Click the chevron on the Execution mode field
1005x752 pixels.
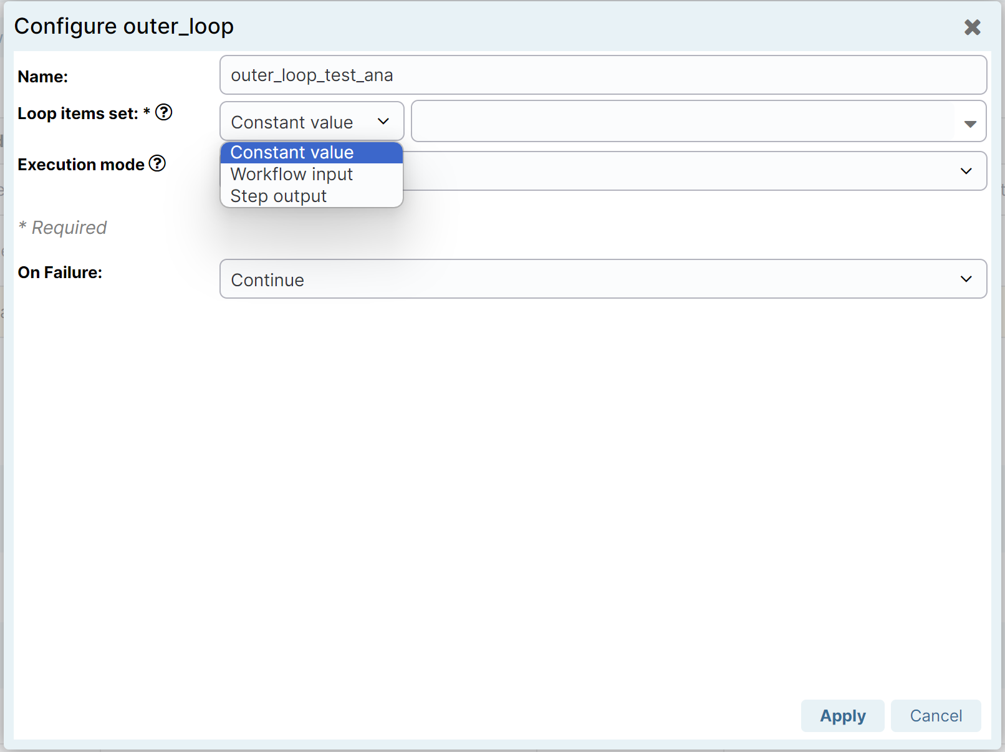pyautogui.click(x=966, y=171)
